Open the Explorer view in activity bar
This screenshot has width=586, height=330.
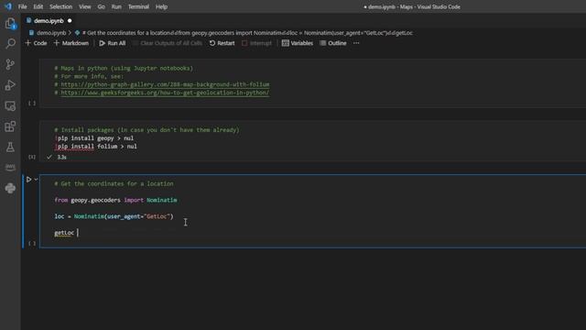(10, 24)
